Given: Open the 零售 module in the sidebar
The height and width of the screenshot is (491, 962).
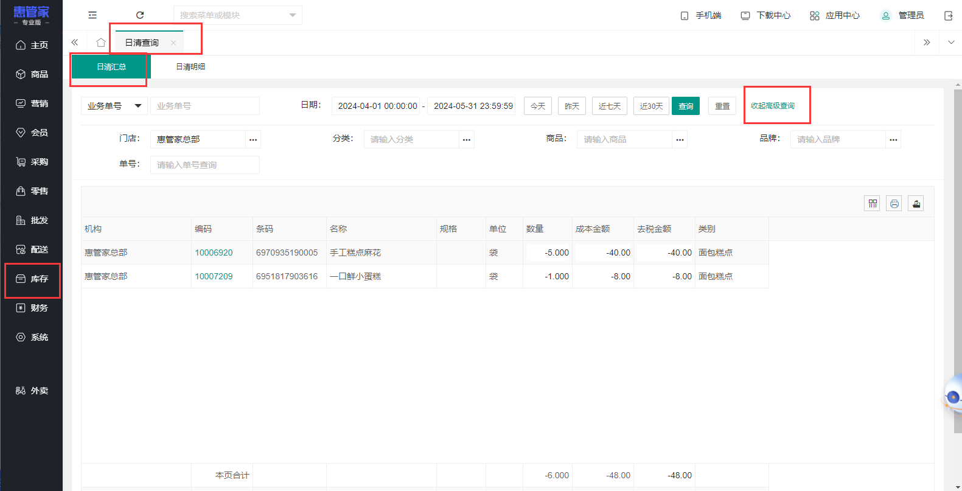Looking at the screenshot, I should click(x=32, y=191).
